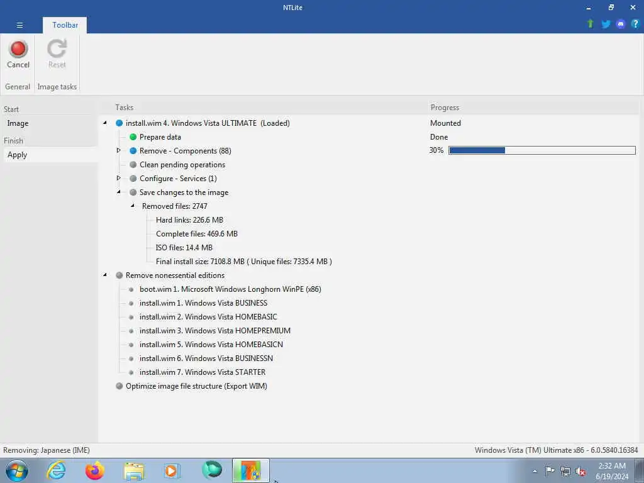The width and height of the screenshot is (644, 483).
Task: Open Internet Explorer from taskbar
Action: pos(56,470)
